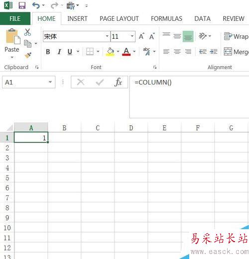Open the touch/mouse mode icon
This screenshot has width=249, height=259.
[x=71, y=6]
